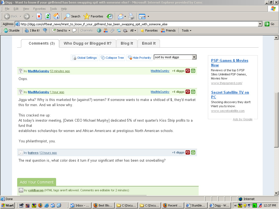Open Favorites star in IE toolbar
The image size is (279, 209).
coord(93,16)
